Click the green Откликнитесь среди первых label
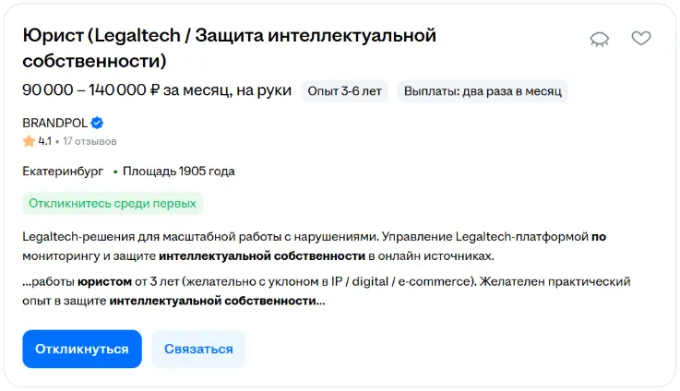This screenshot has height=391, width=680. 112,203
